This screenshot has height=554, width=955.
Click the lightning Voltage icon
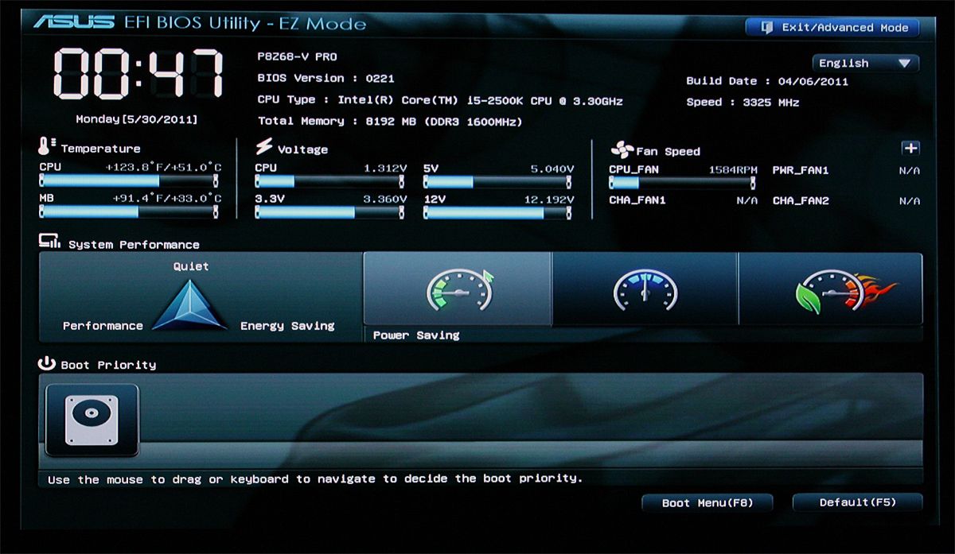click(263, 147)
